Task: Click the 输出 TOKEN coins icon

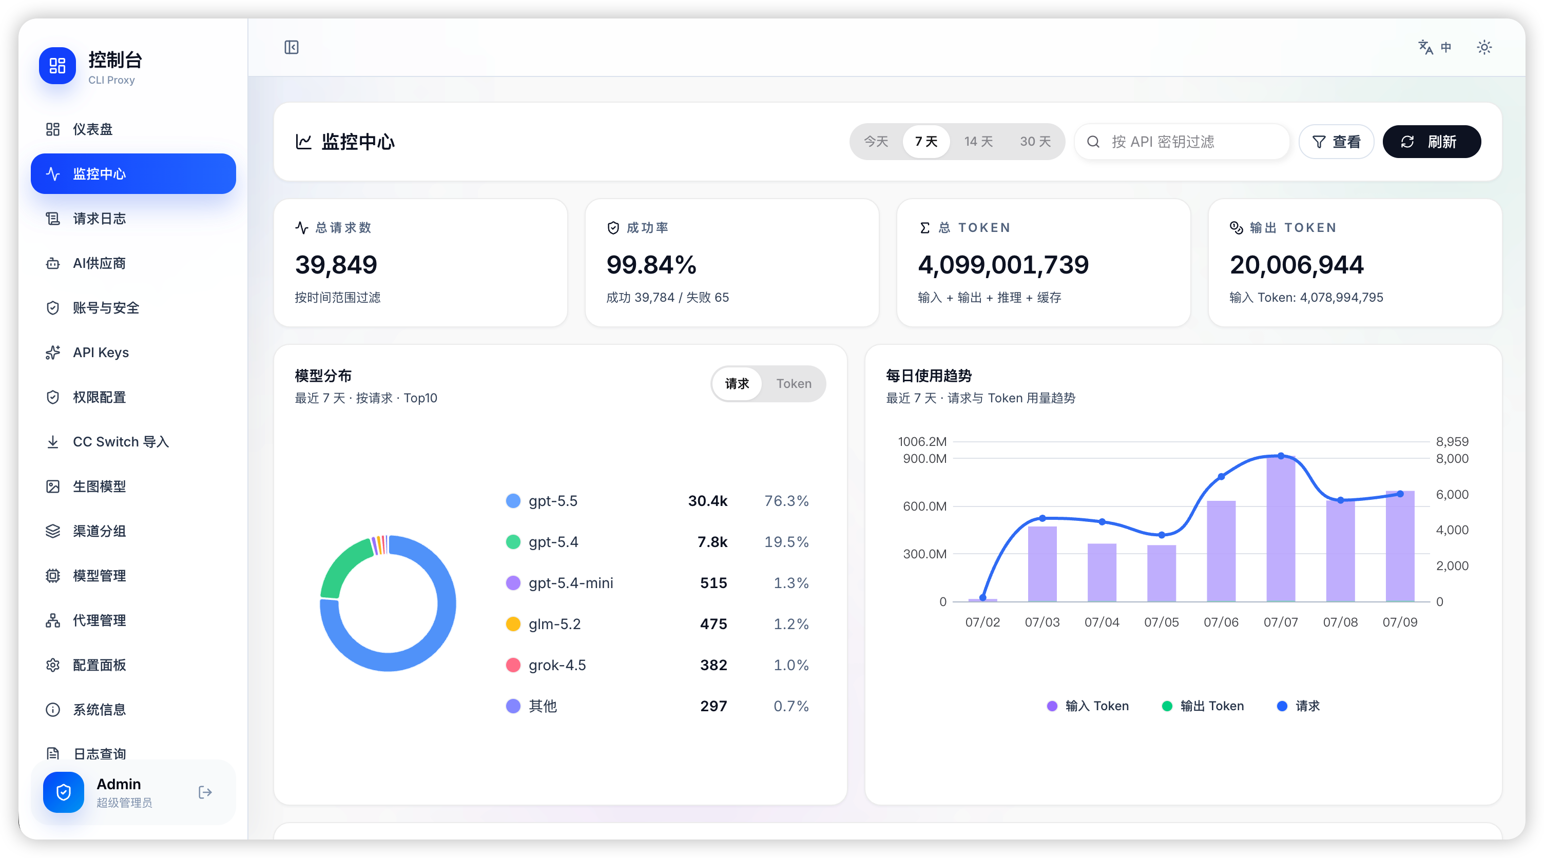Action: [1237, 228]
